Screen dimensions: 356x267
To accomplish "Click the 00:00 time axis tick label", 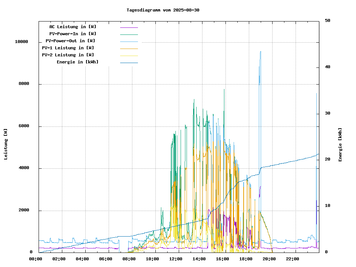I will [x=35, y=259].
